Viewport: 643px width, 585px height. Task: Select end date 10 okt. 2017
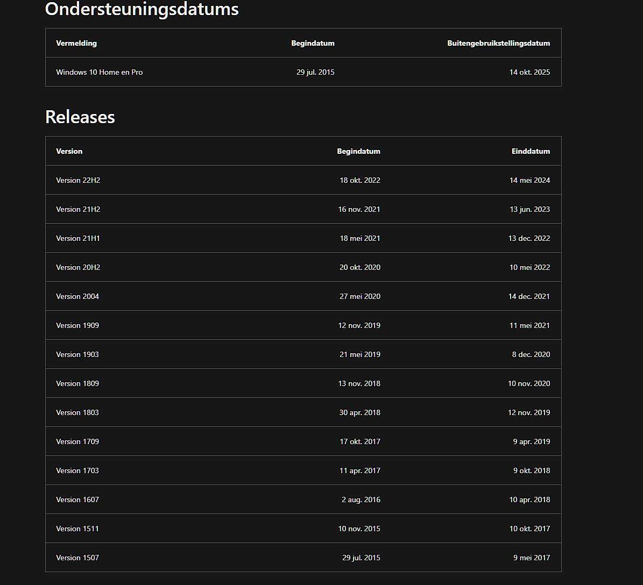(529, 529)
